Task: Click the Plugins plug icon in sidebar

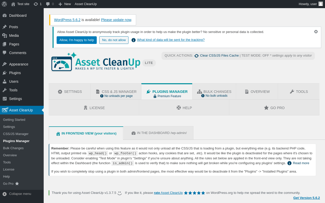Action: [5, 73]
